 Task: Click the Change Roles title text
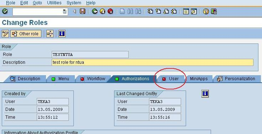25,22
